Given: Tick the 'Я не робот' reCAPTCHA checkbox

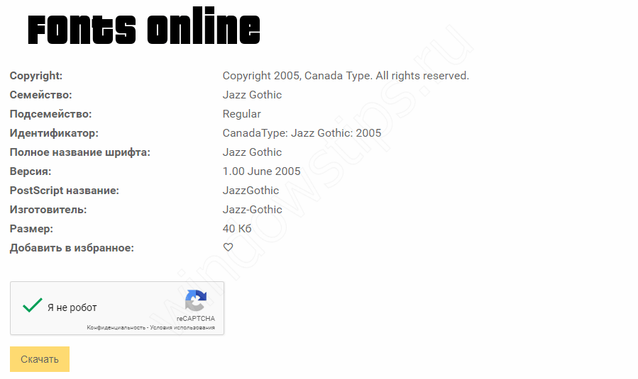Looking at the screenshot, I should [33, 305].
